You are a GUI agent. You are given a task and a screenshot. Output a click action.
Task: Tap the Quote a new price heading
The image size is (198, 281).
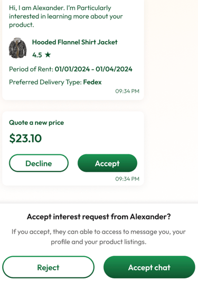[36, 123]
